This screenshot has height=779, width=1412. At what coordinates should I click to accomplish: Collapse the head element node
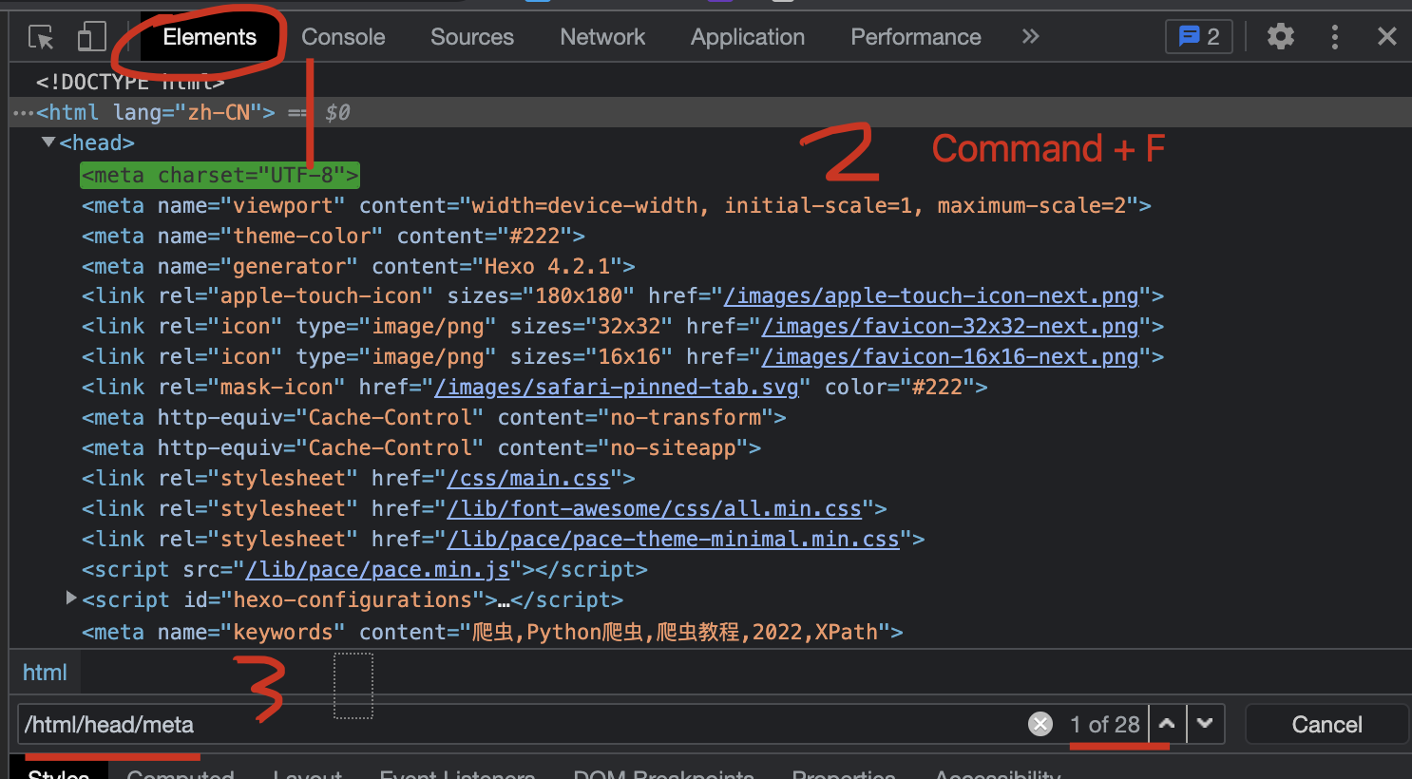[48, 142]
